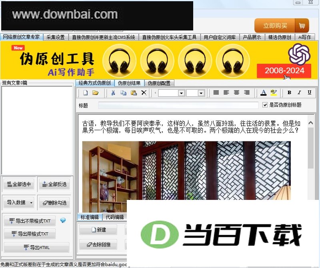Apply justify alignment icon
The image size is (320, 268).
[x=216, y=93]
